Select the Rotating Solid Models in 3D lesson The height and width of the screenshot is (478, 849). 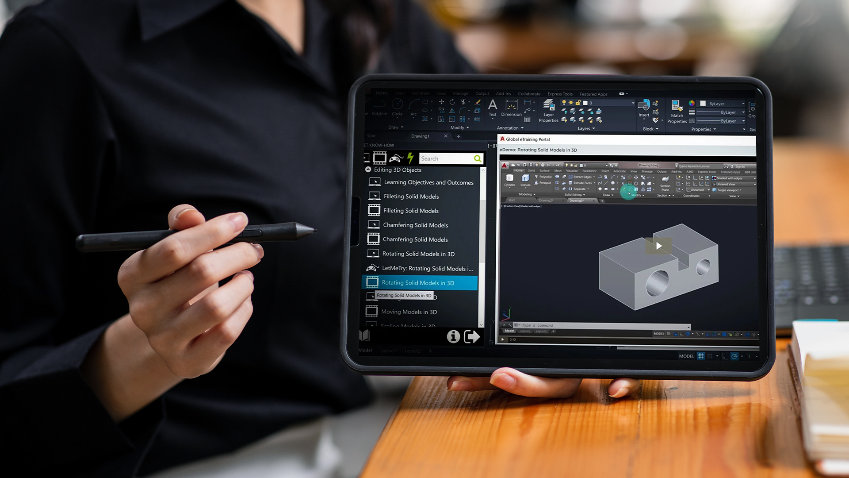point(419,282)
